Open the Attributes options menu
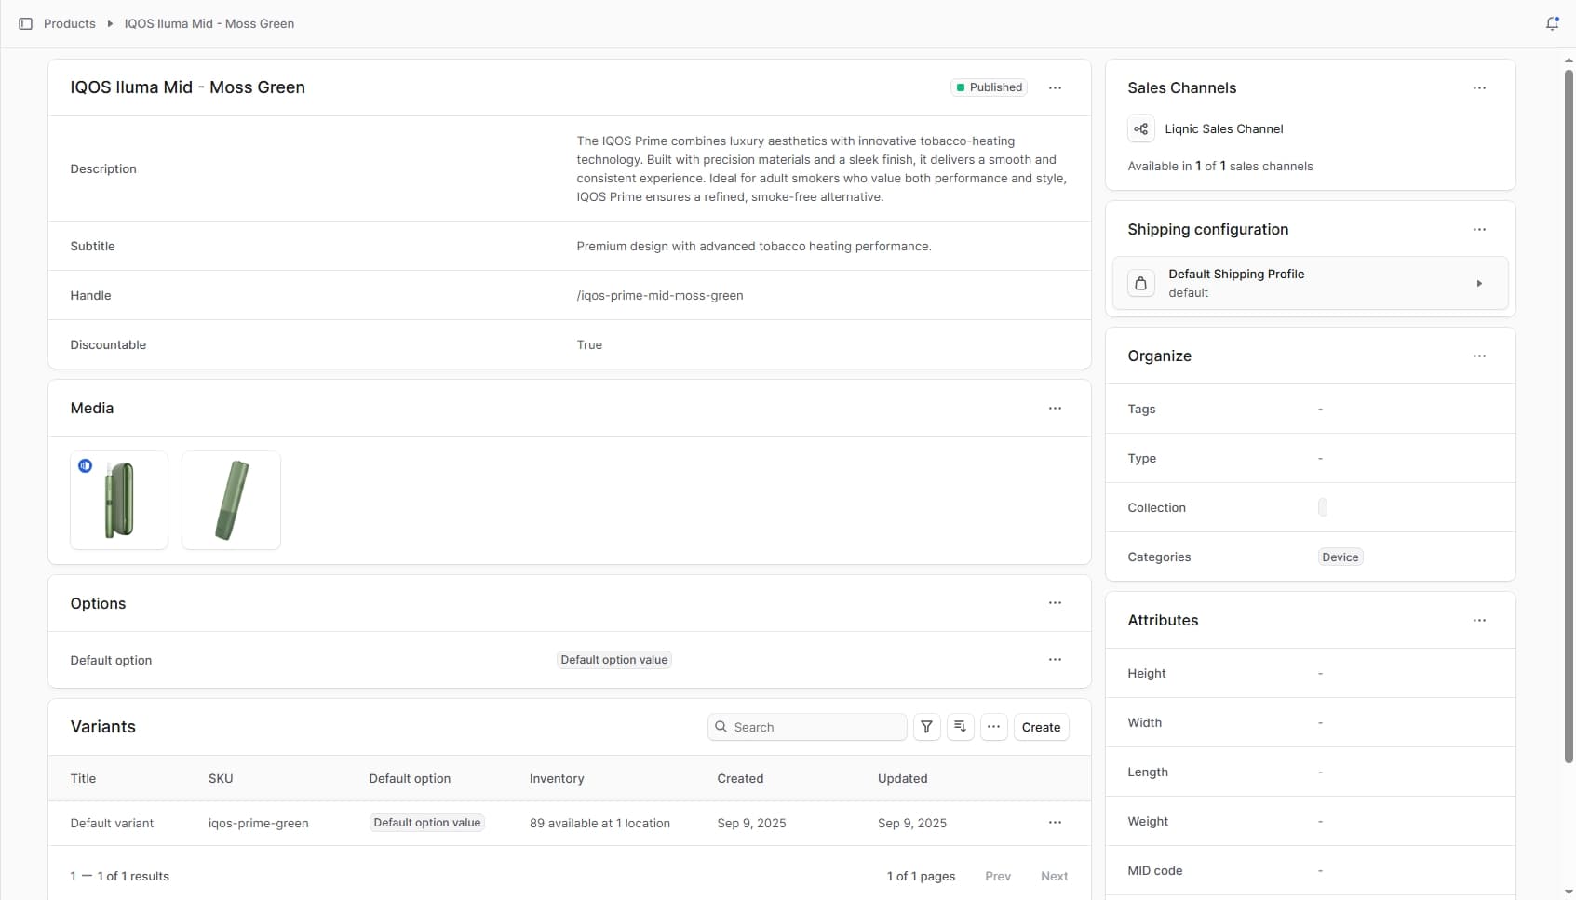This screenshot has width=1576, height=900. pos(1480,620)
